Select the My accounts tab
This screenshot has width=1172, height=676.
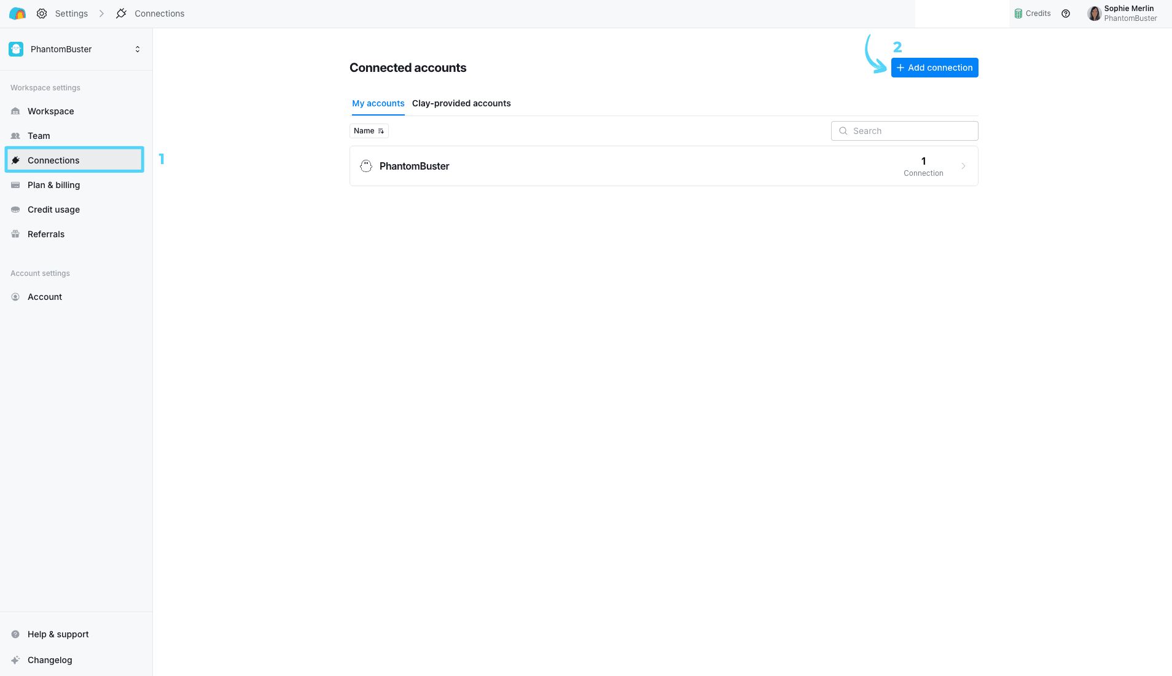pyautogui.click(x=378, y=103)
